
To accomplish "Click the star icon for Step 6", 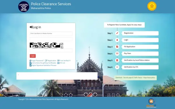I will [x=117, y=67].
